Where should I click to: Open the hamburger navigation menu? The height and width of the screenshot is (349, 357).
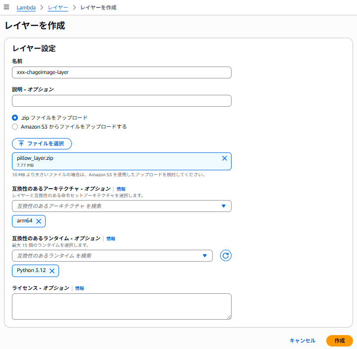pos(6,7)
